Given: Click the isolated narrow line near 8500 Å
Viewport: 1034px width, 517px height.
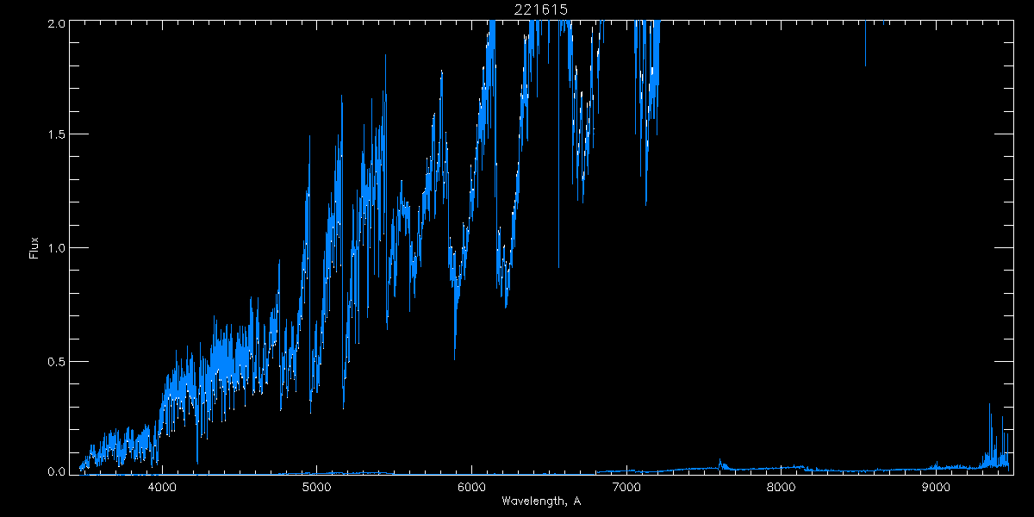Looking at the screenshot, I should [x=865, y=47].
